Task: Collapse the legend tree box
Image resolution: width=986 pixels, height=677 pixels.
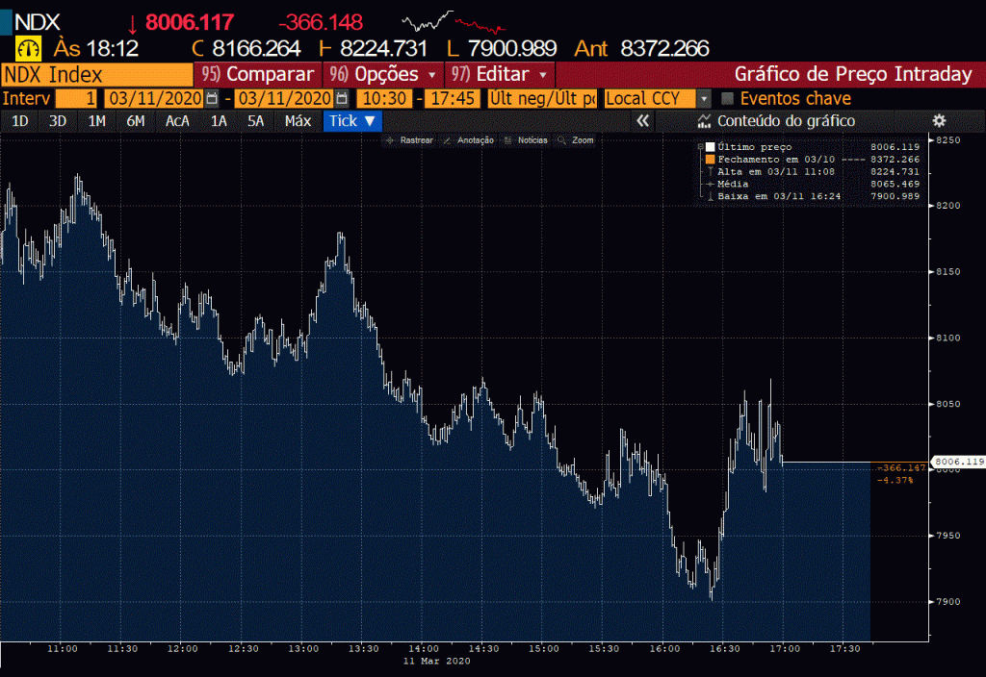Action: pyautogui.click(x=699, y=146)
